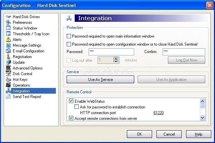
Task: Open Thresholds / Tray Icon settings
Action: (x=31, y=34)
